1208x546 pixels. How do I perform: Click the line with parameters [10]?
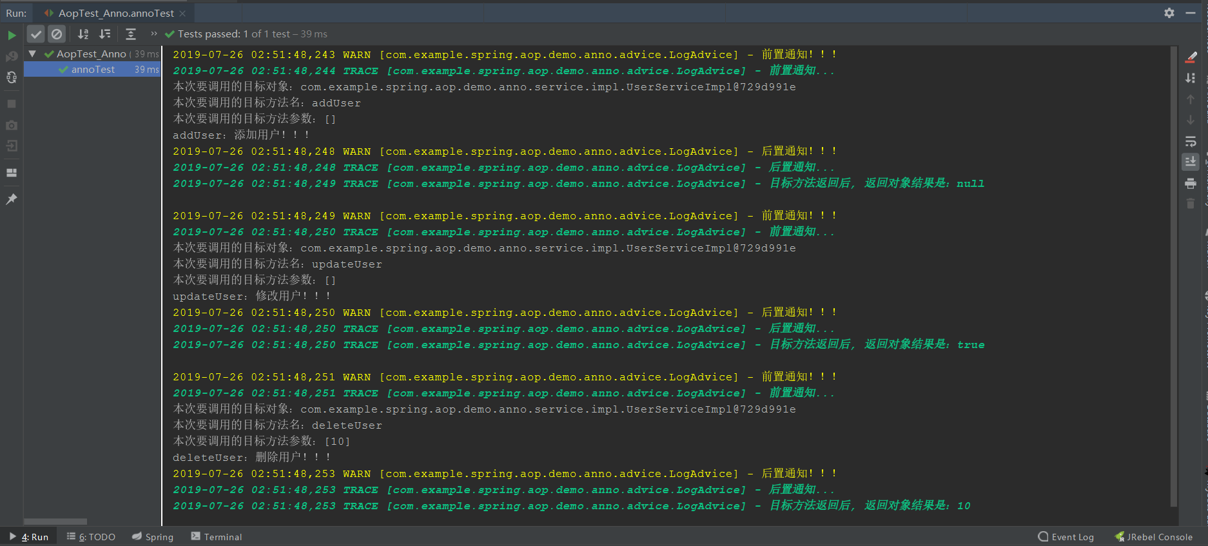pyautogui.click(x=262, y=441)
